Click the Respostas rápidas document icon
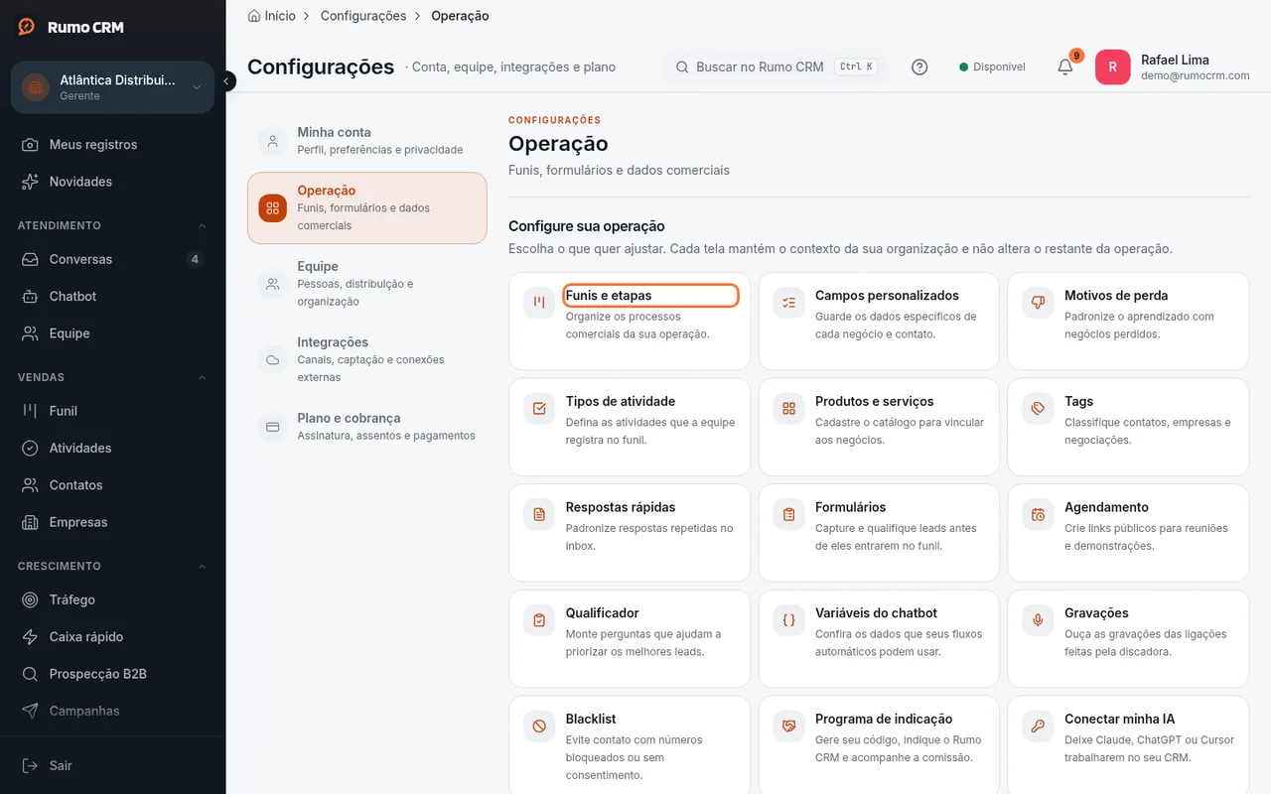Image resolution: width=1271 pixels, height=794 pixels. pos(539,514)
